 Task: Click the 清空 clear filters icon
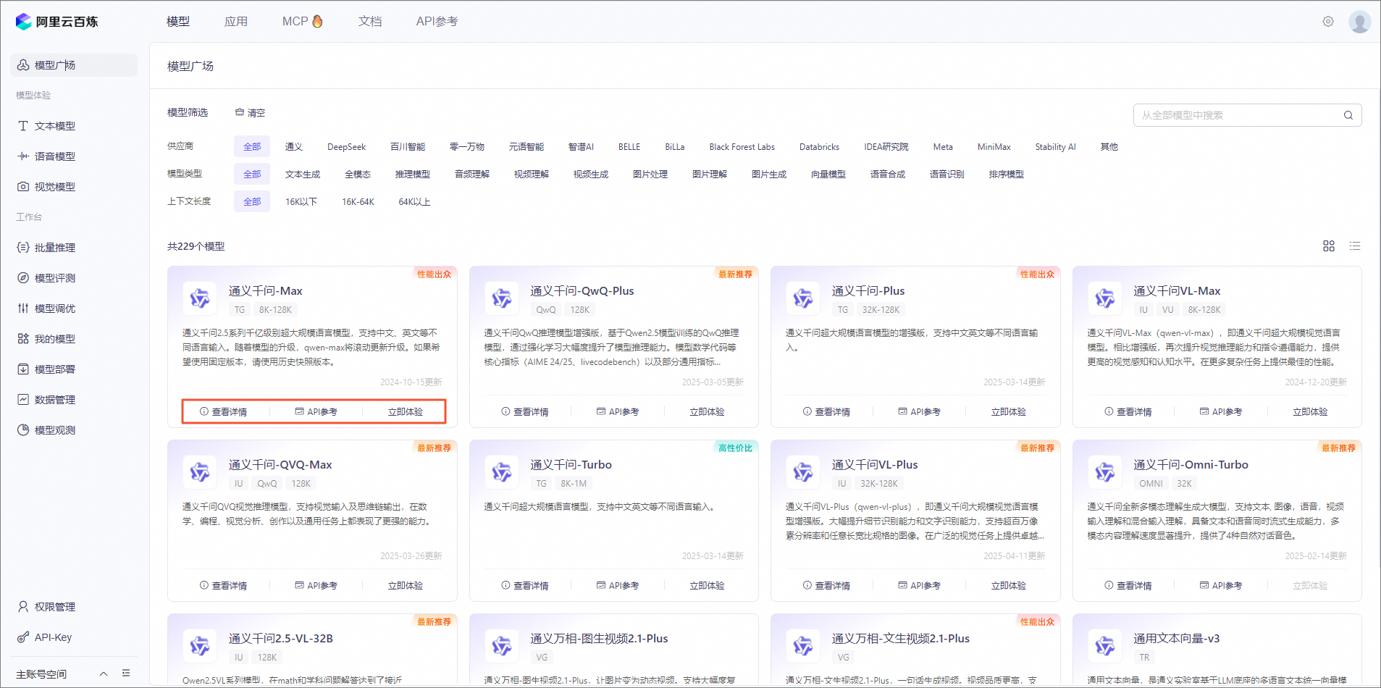pyautogui.click(x=240, y=112)
